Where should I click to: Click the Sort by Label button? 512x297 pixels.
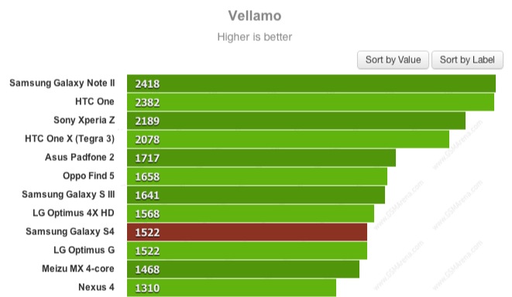point(467,60)
